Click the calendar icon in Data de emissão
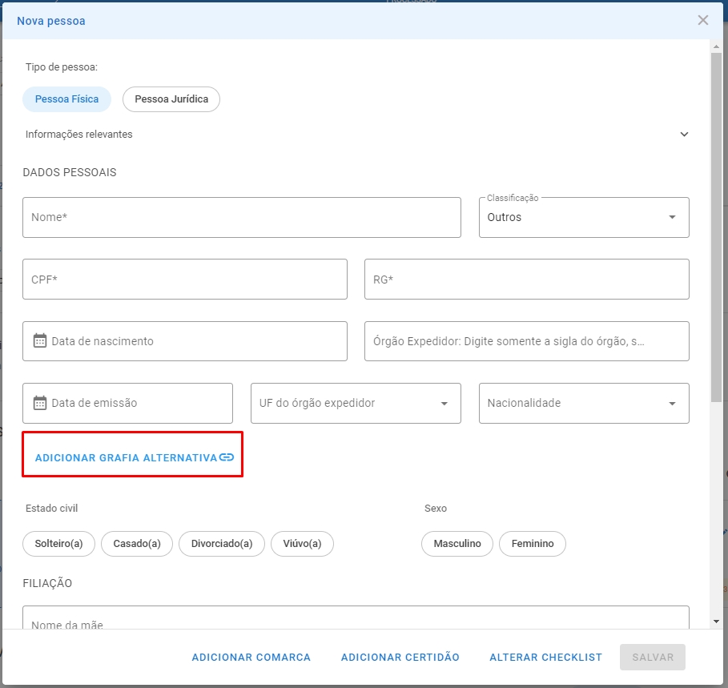 [40, 403]
